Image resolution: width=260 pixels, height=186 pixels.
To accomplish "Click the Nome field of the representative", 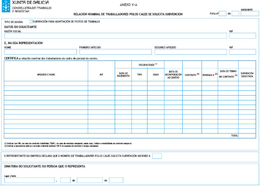I will click(x=40, y=52).
